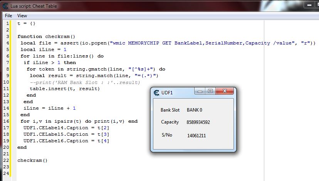Close the UDF1 window
The height and width of the screenshot is (181, 319).
(x=224, y=92)
